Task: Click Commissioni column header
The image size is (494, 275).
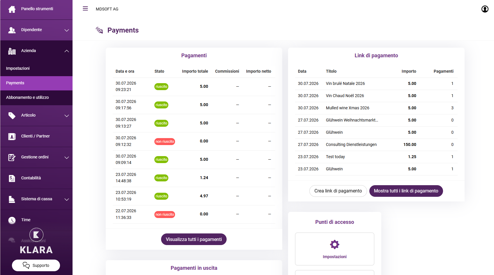Action: [227, 71]
